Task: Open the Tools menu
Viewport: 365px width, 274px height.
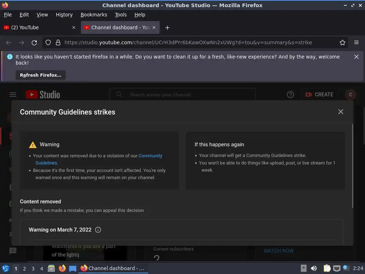Action: (x=120, y=15)
